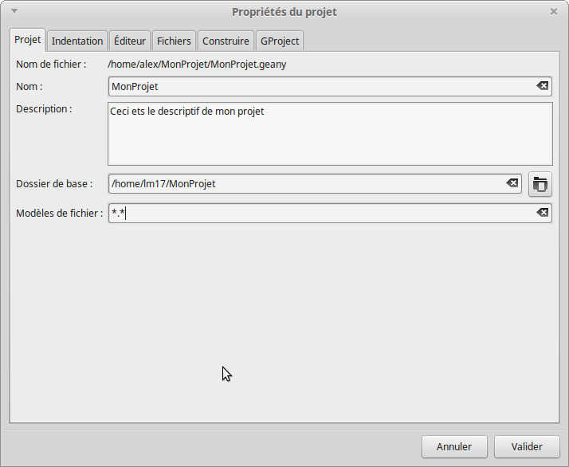Open the Éditeur tab
The height and width of the screenshot is (467, 569).
pyautogui.click(x=130, y=41)
